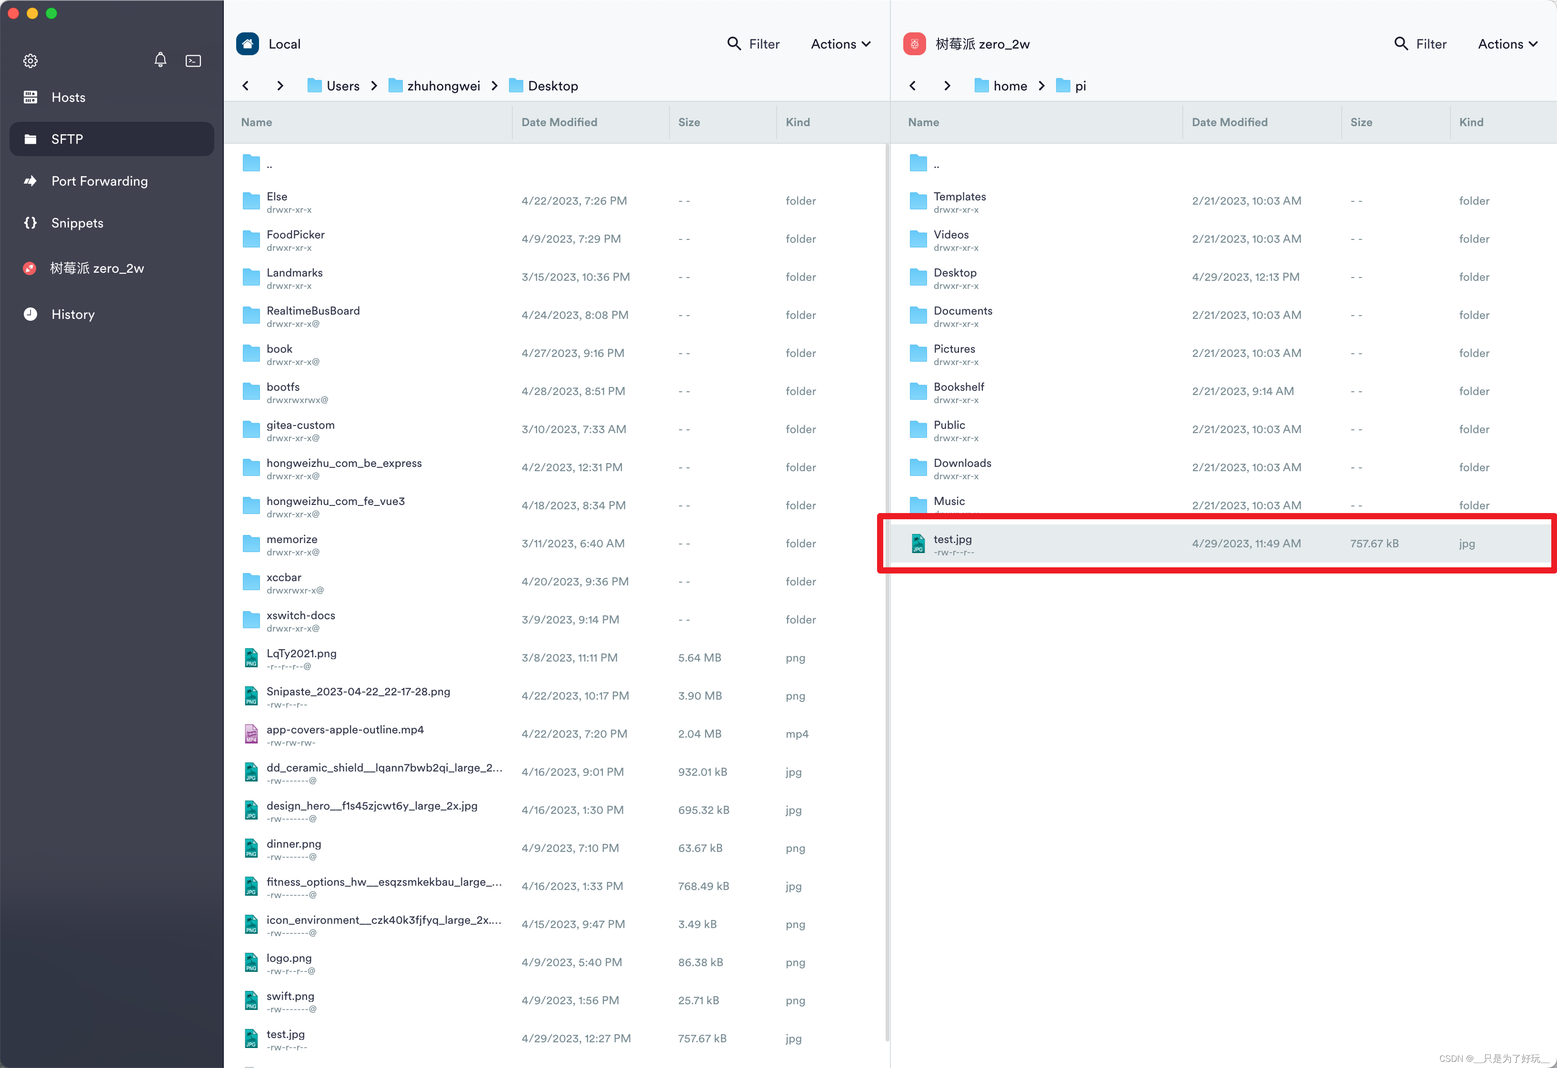The width and height of the screenshot is (1557, 1068).
Task: Expand the Actions menu on local panel
Action: point(840,44)
